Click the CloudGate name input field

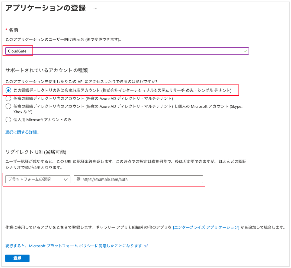[127, 51]
